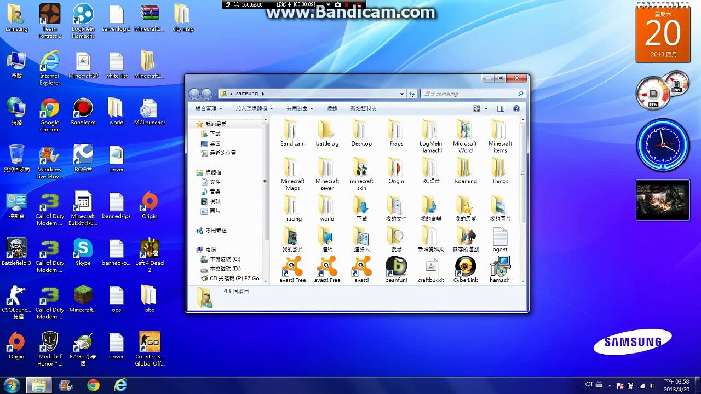Open Explorer help with question-mark icon

pyautogui.click(x=516, y=109)
